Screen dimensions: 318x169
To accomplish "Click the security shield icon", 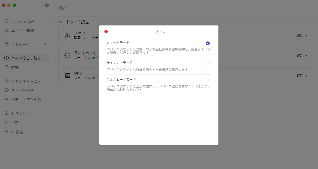I will [7, 113].
